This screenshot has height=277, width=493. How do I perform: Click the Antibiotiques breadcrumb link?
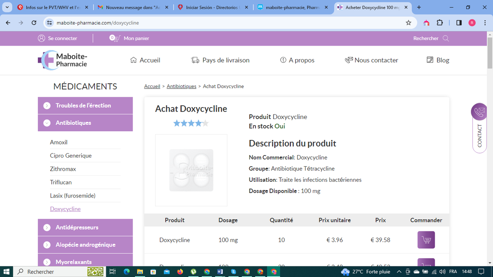[x=182, y=86]
